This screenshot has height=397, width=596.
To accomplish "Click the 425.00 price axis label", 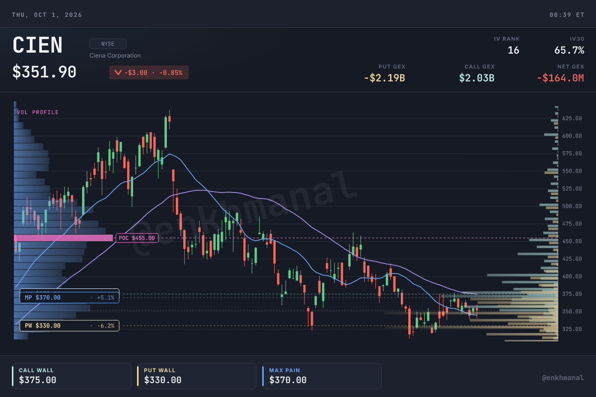I will point(572,259).
